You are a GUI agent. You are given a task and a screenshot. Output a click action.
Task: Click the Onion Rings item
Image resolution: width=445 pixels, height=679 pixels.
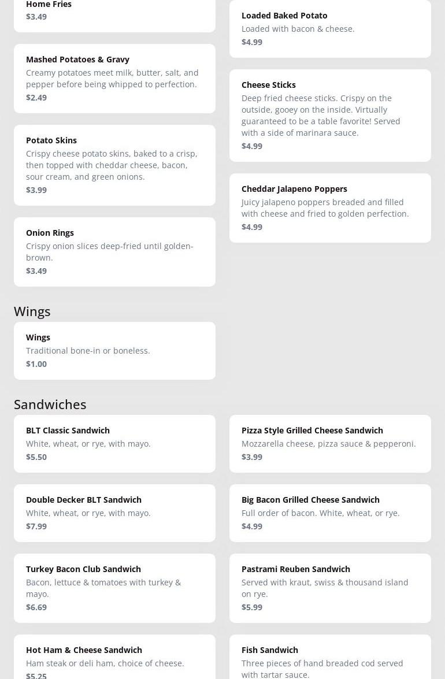pyautogui.click(x=114, y=251)
